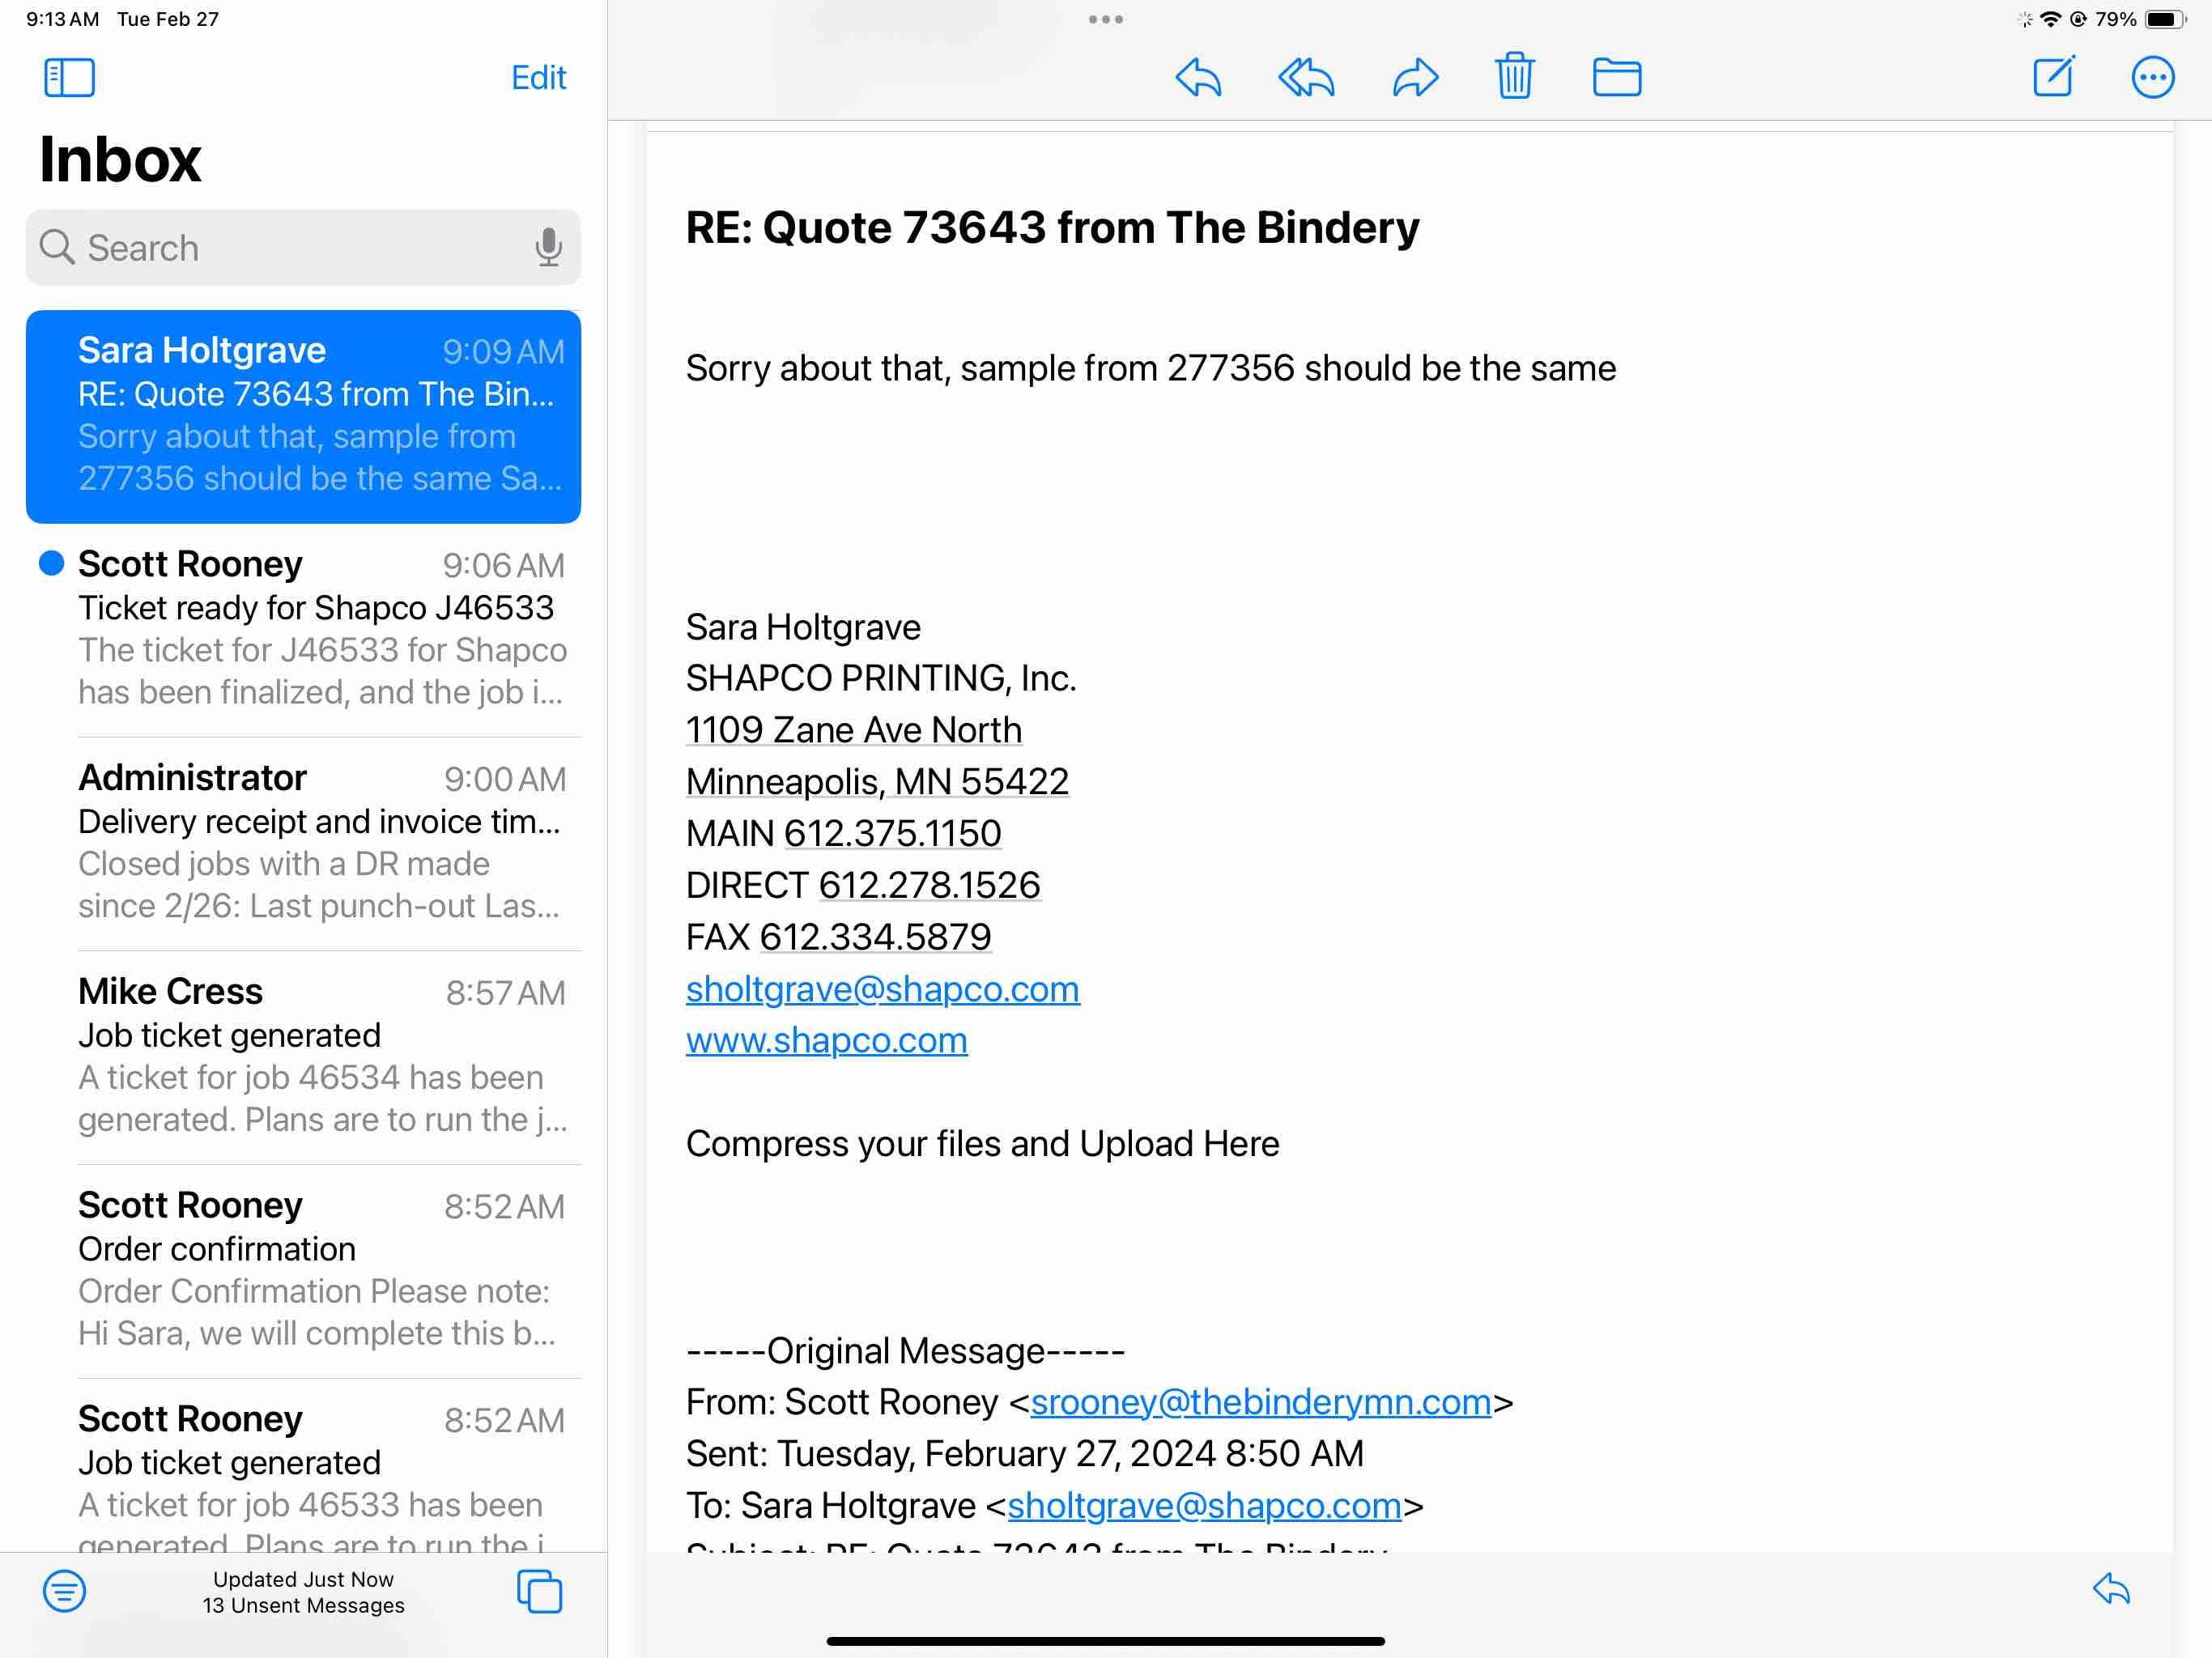Open the stacked windows icon below inbox
Image resolution: width=2212 pixels, height=1658 pixels.
[x=539, y=1590]
